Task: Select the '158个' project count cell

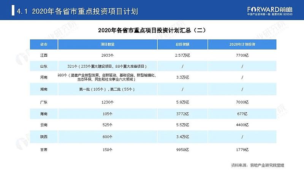Action: pyautogui.click(x=108, y=150)
